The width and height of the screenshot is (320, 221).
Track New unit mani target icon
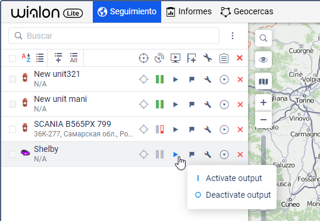click(144, 104)
